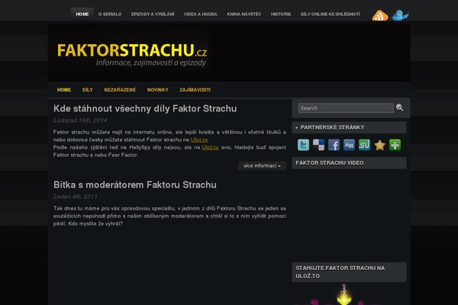
Task: Open O SERIÁLU menu item
Action: tap(110, 14)
